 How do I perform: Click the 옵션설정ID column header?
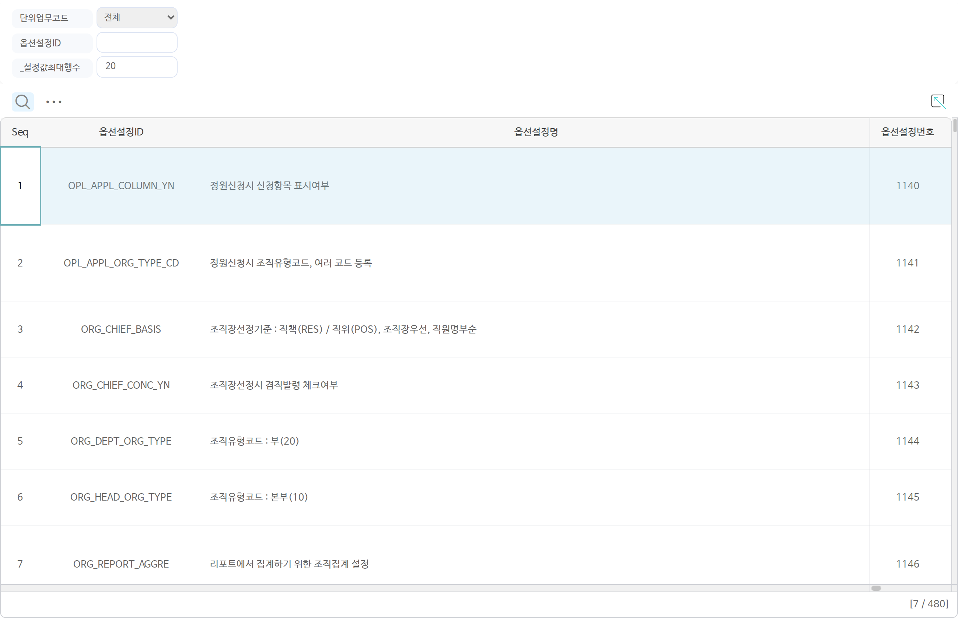[x=121, y=132]
